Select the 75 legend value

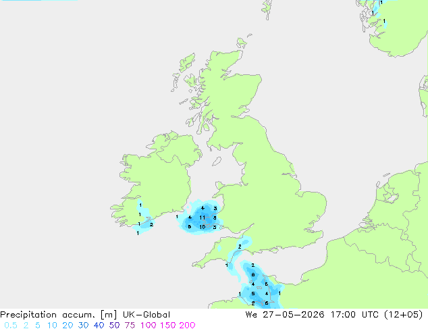tap(130, 326)
